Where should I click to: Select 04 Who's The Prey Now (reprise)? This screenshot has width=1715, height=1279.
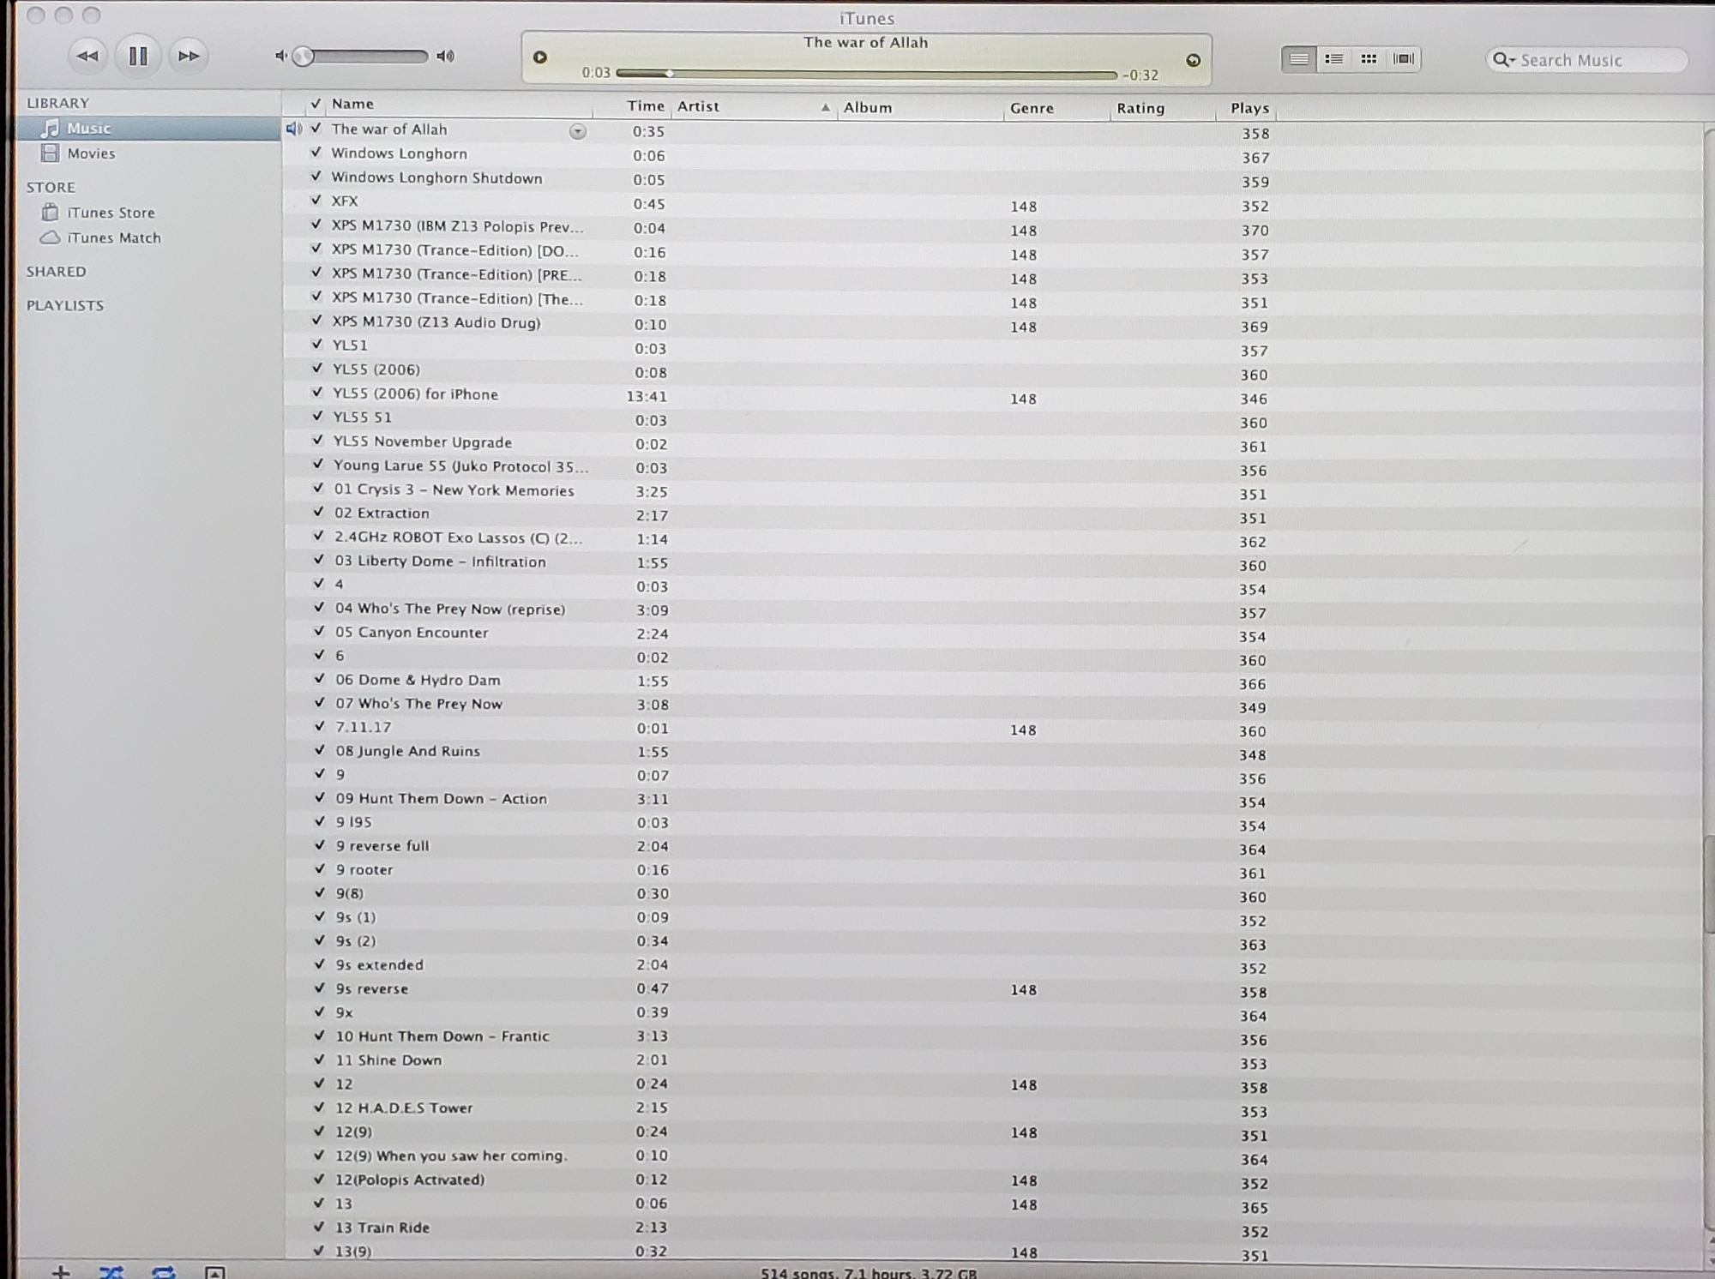click(450, 609)
